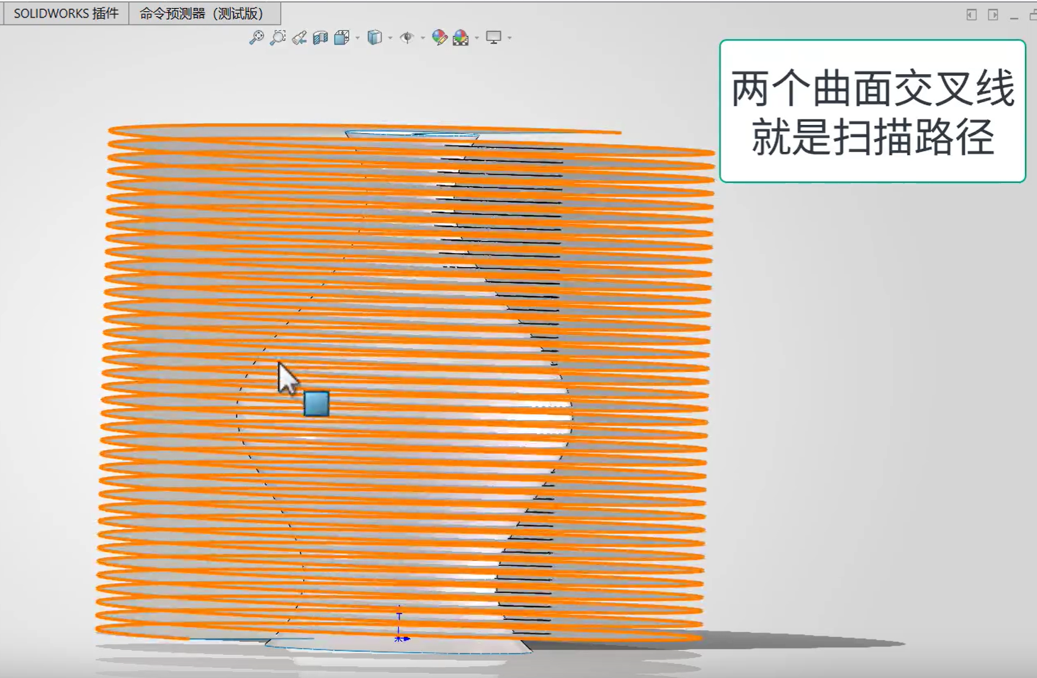Open the Section View tool
1037x678 pixels.
pos(320,38)
